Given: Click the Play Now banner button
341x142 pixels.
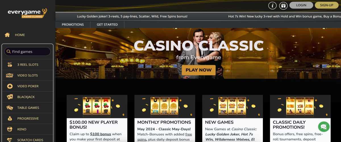Looking at the screenshot, I should [x=199, y=70].
